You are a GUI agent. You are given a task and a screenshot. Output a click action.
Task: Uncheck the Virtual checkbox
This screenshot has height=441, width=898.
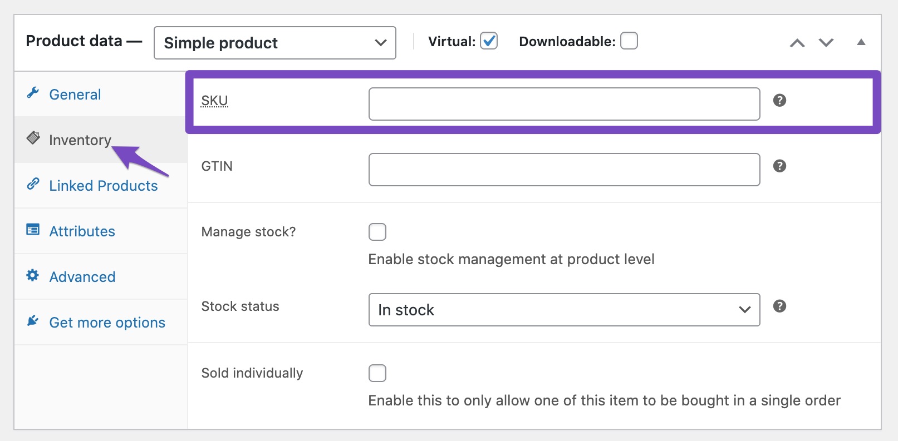[489, 41]
